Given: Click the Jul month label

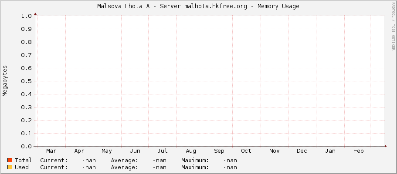Looking at the screenshot, I should (162, 151).
